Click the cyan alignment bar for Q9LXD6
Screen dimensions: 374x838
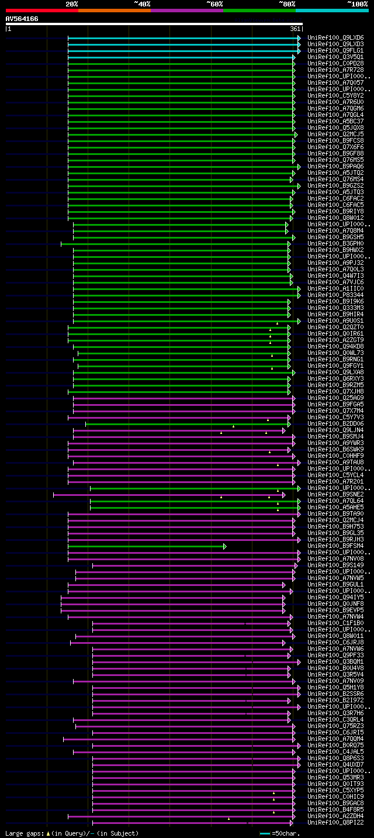tap(184, 38)
